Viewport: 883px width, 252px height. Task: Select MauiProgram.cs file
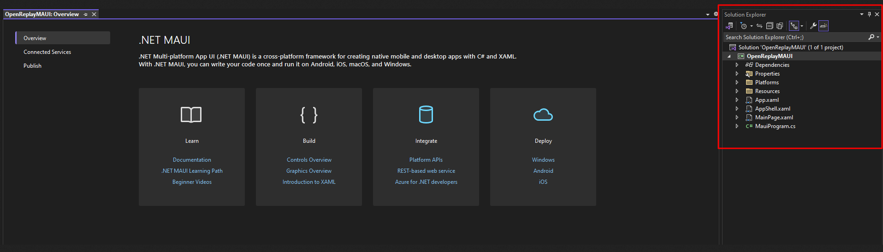tap(775, 126)
